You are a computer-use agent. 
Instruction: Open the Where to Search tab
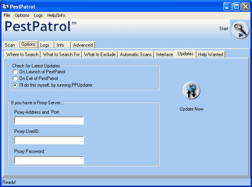(22, 54)
